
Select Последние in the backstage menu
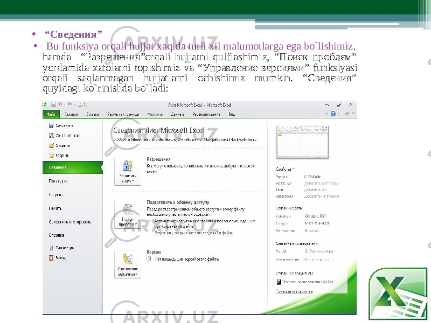[59, 181]
